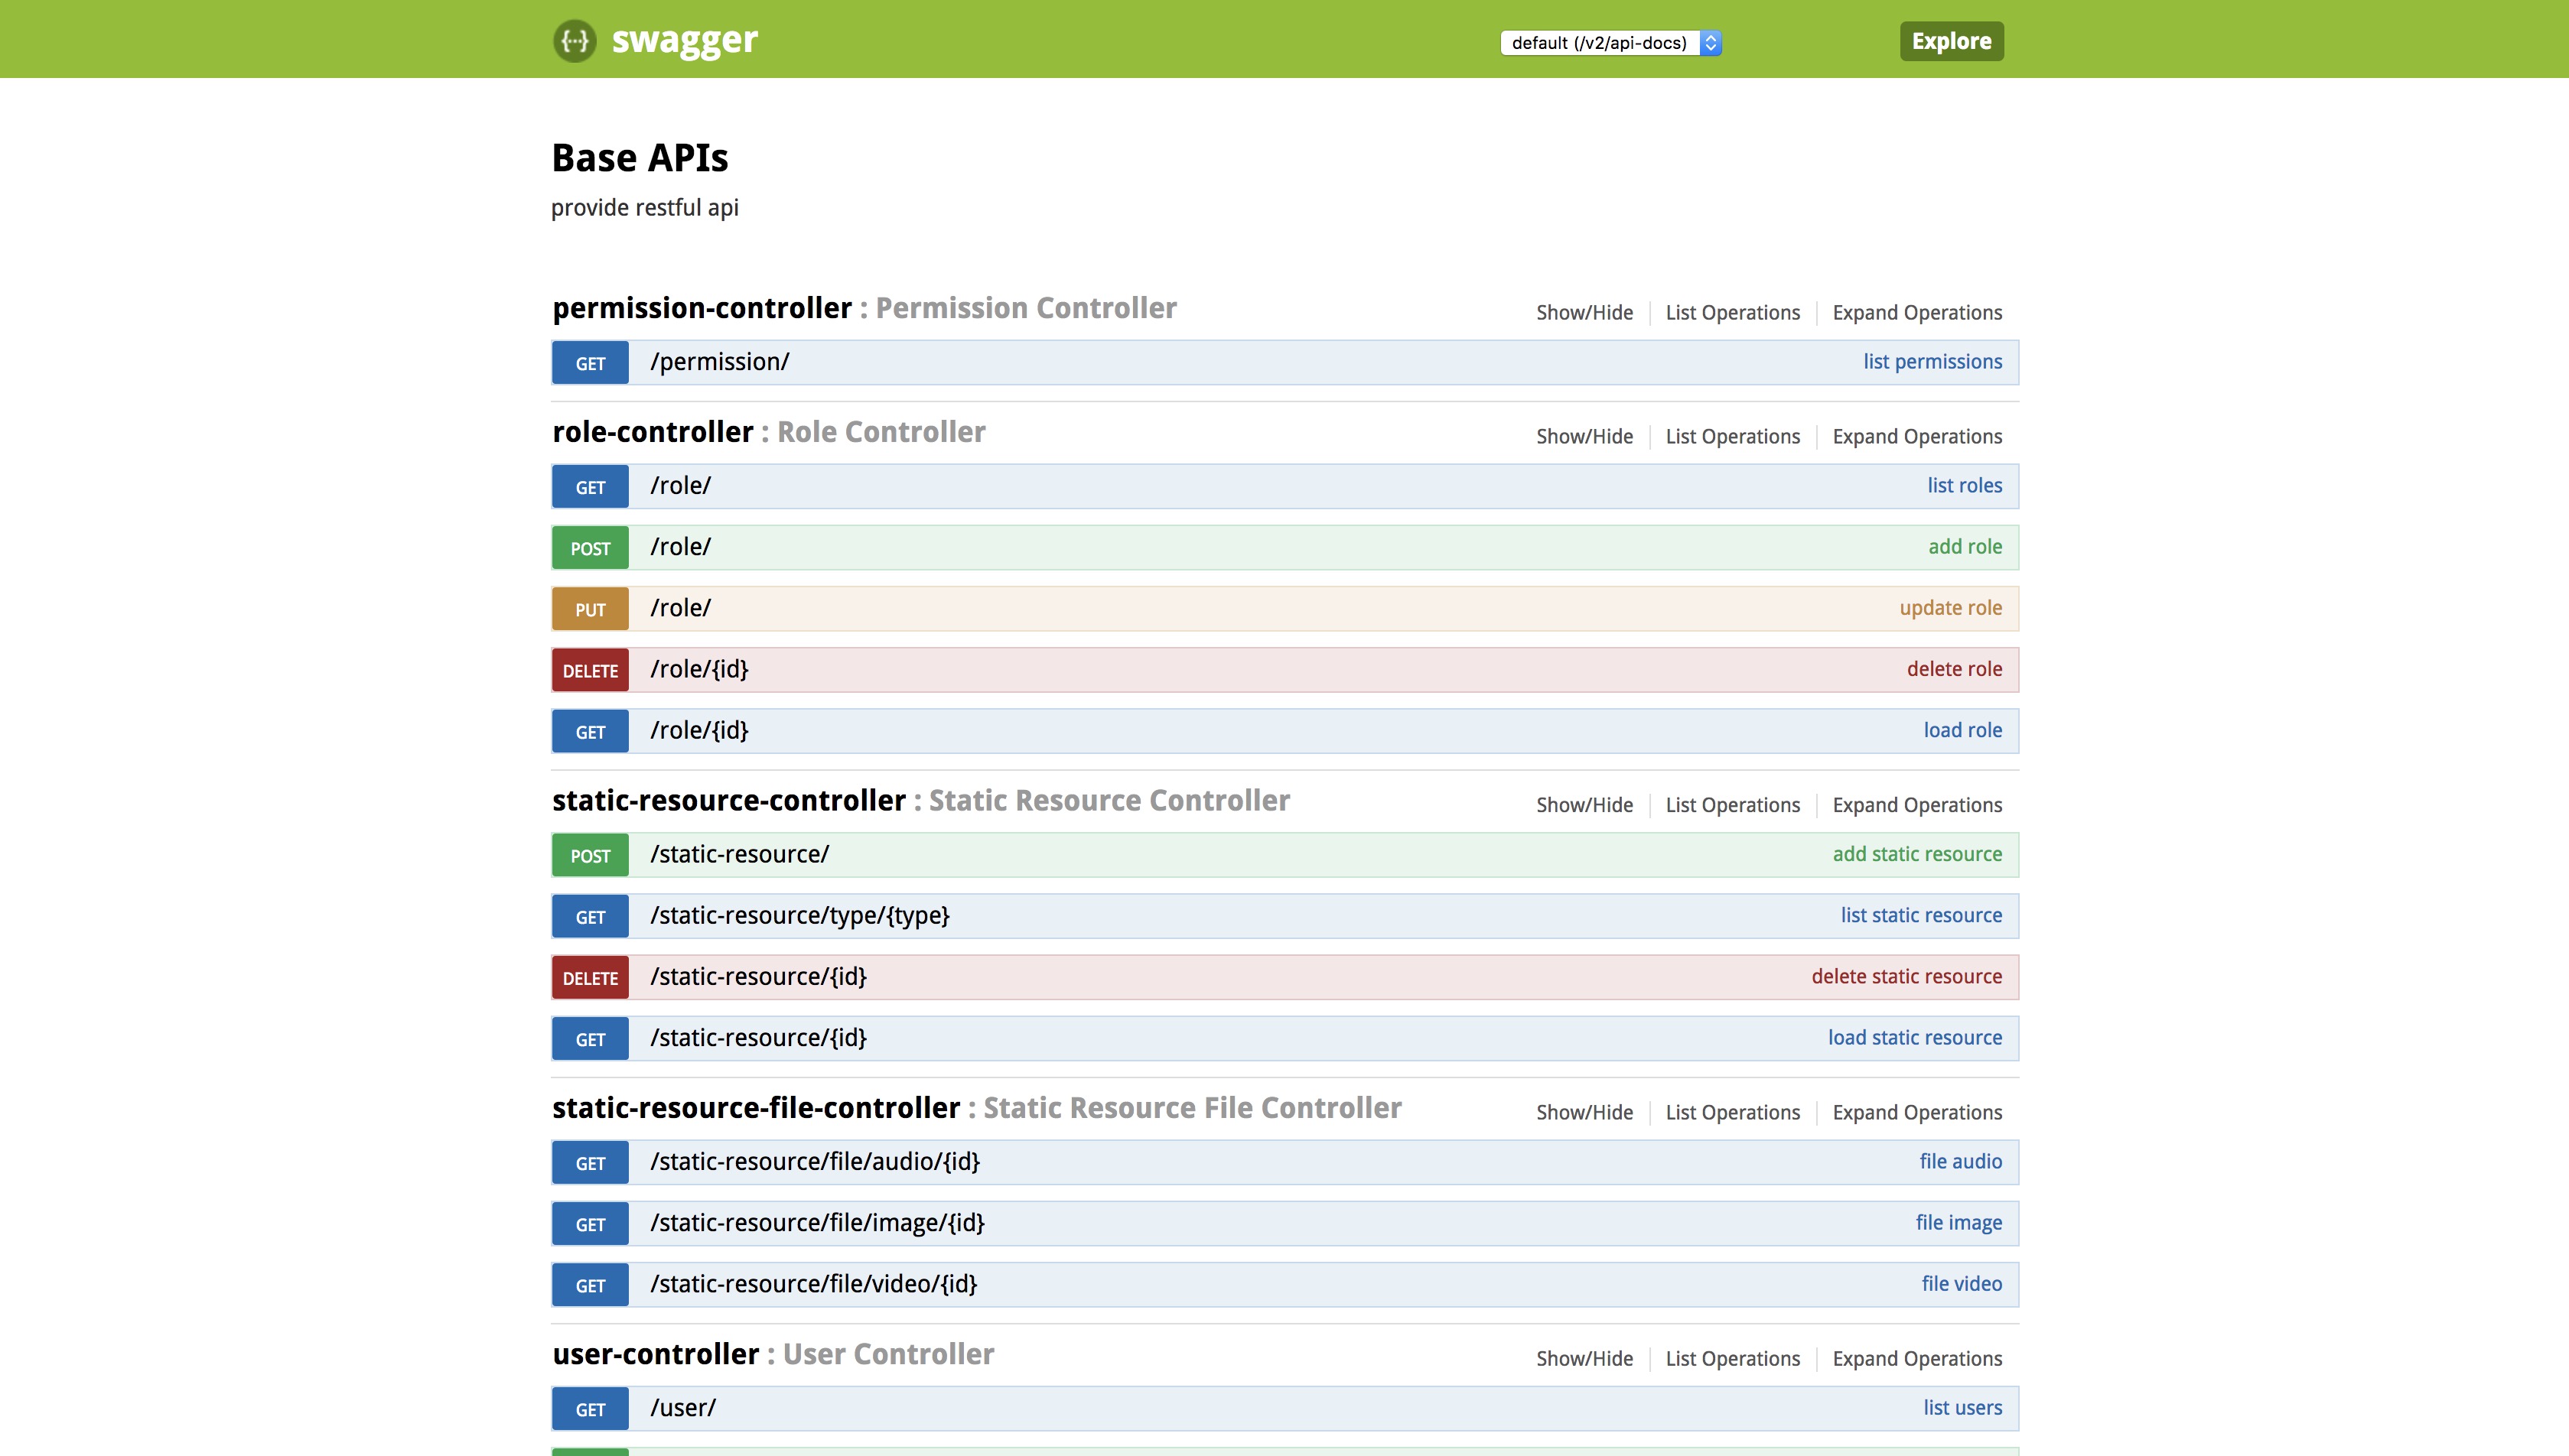Viewport: 2569px width, 1456px height.
Task: Click the 'update role' description link
Action: point(1950,608)
